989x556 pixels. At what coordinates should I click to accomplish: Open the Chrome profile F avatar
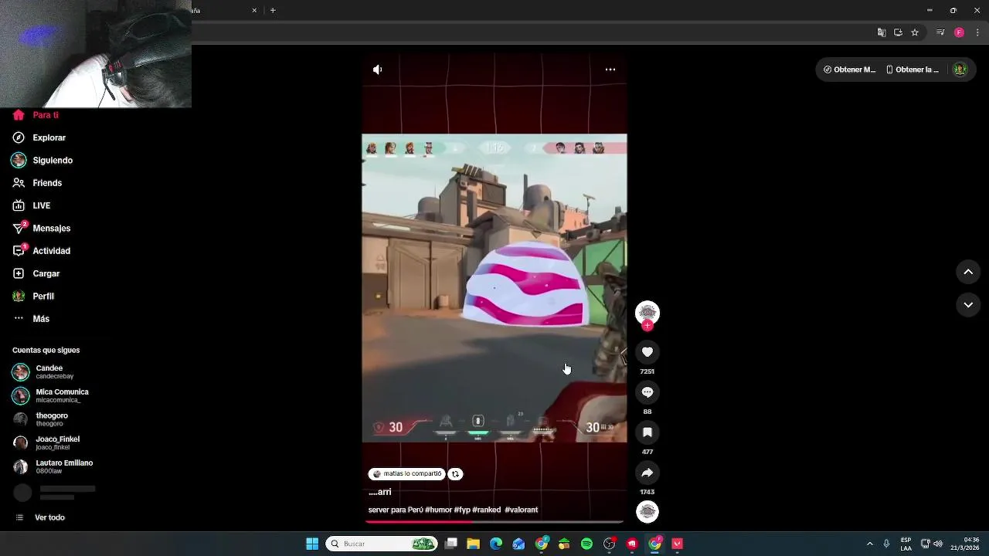959,32
